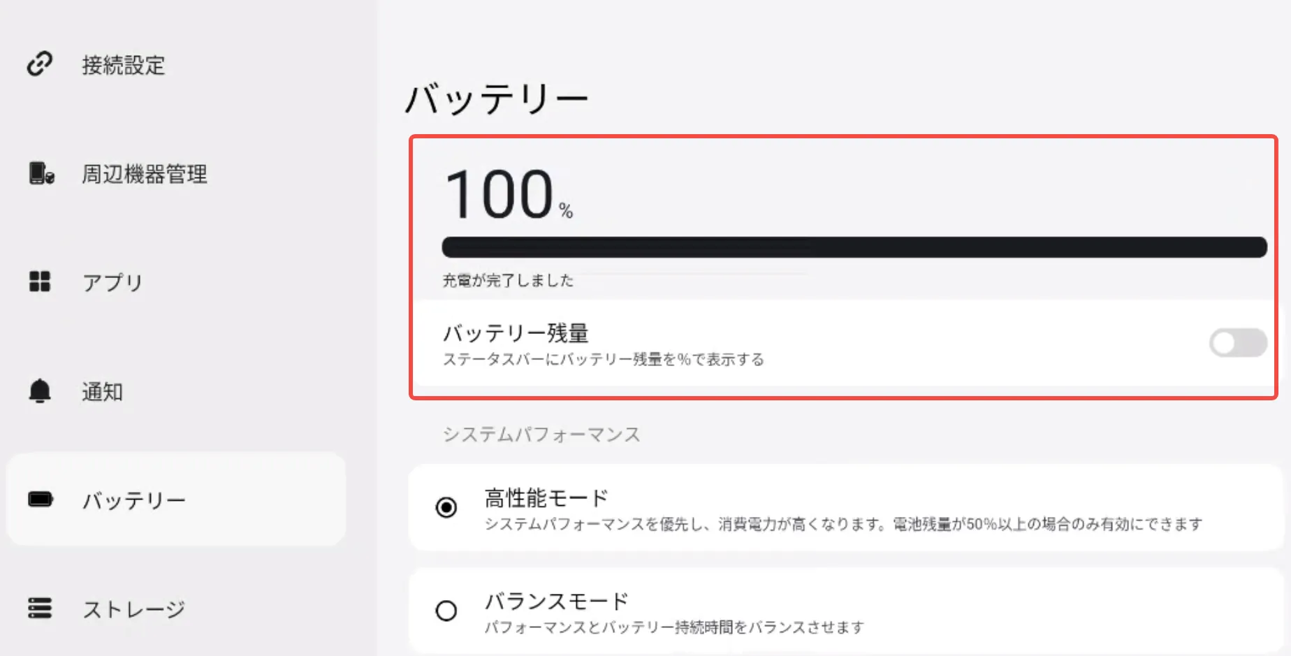Click the バッテリー page heading
Image resolution: width=1291 pixels, height=656 pixels.
(x=497, y=99)
